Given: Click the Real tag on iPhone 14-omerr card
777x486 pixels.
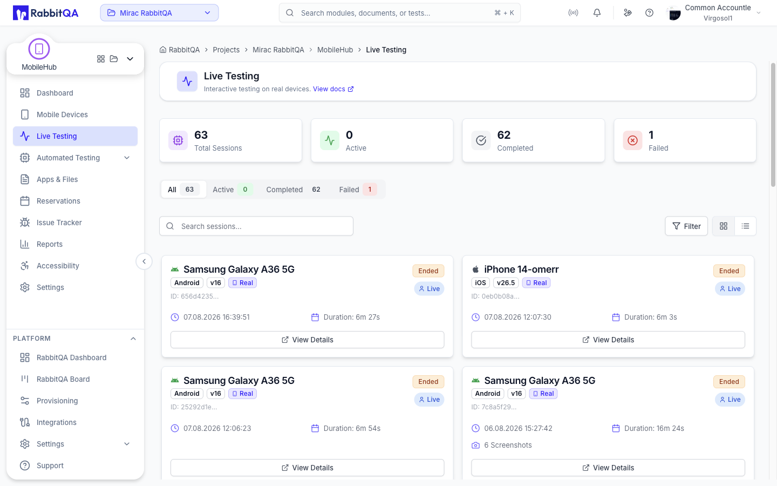Looking at the screenshot, I should pyautogui.click(x=536, y=283).
